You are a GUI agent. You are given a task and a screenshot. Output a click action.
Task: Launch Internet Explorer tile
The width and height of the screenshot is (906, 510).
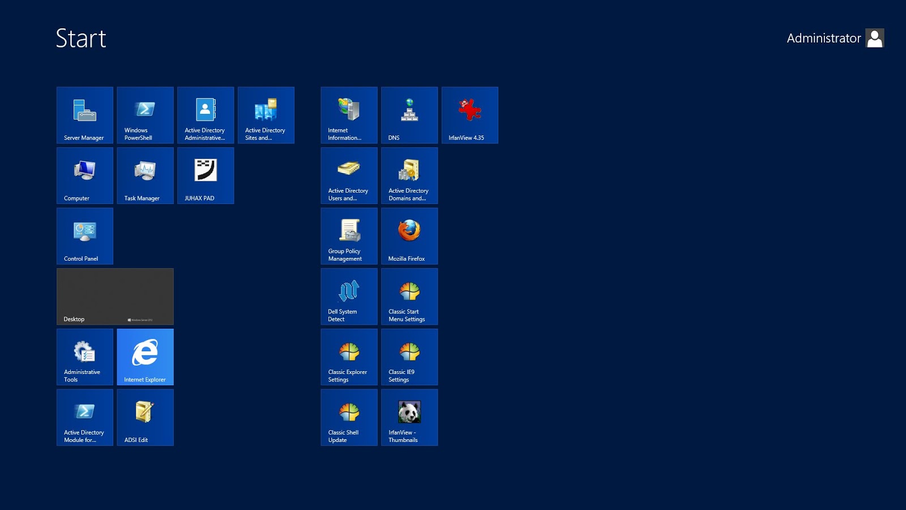(146, 357)
